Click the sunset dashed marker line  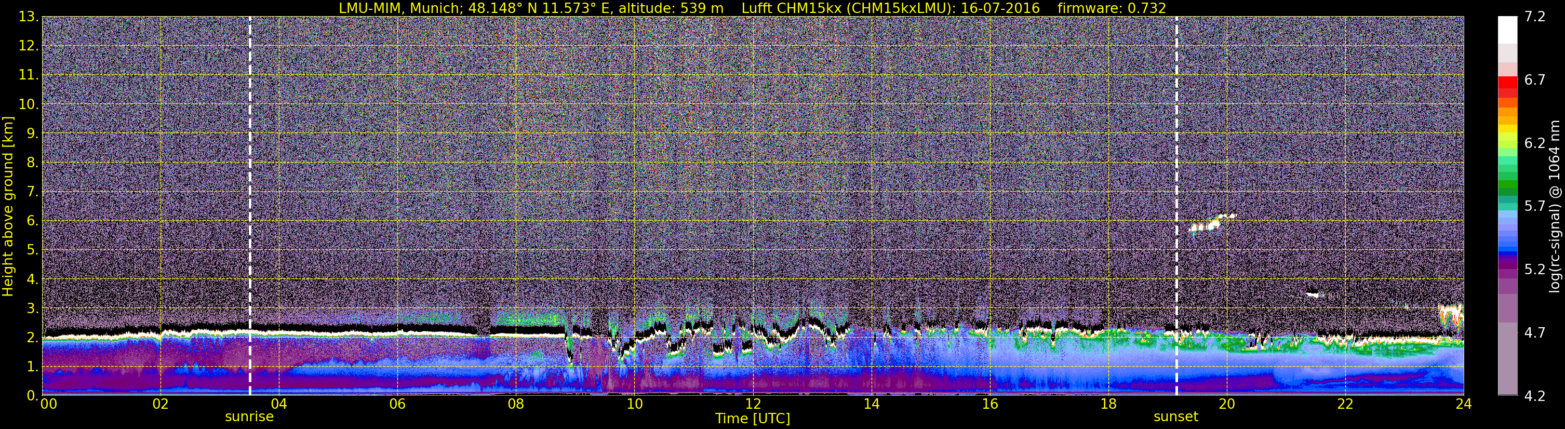[1177, 205]
